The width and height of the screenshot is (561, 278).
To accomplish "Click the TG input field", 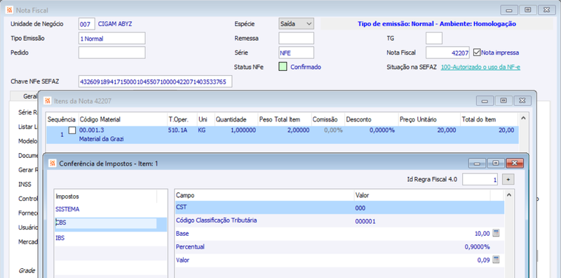I will click(x=434, y=39).
